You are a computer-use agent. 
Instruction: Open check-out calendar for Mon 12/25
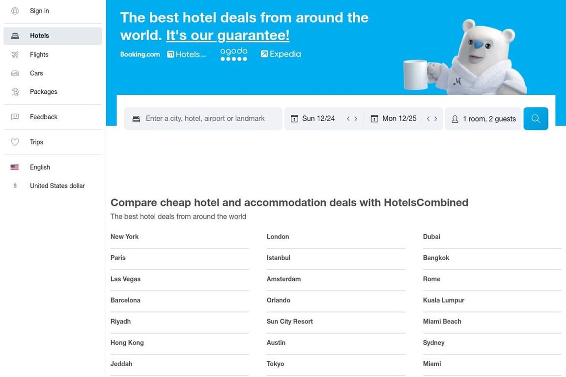coord(394,118)
